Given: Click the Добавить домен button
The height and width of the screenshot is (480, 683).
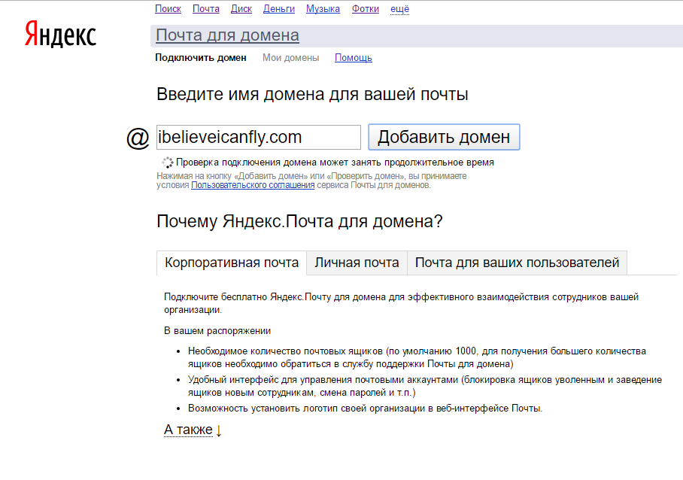Looking at the screenshot, I should click(444, 137).
